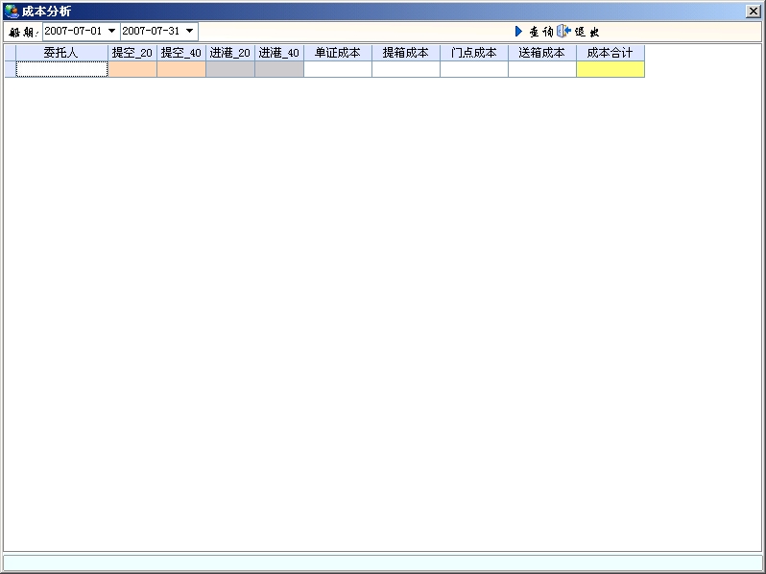The width and height of the screenshot is (766, 574).
Task: Click the 查询 button label
Action: 541,32
